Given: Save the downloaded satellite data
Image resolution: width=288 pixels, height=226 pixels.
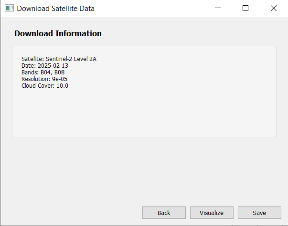Looking at the screenshot, I should pyautogui.click(x=259, y=213).
